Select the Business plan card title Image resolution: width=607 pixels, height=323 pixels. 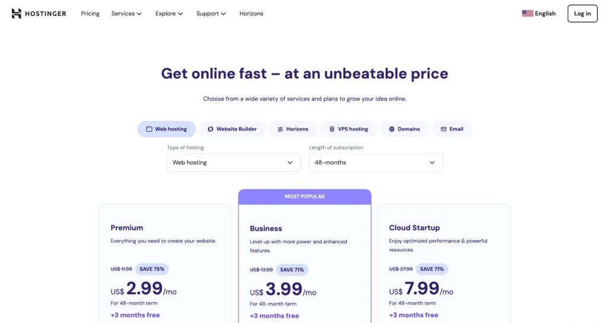pyautogui.click(x=266, y=228)
